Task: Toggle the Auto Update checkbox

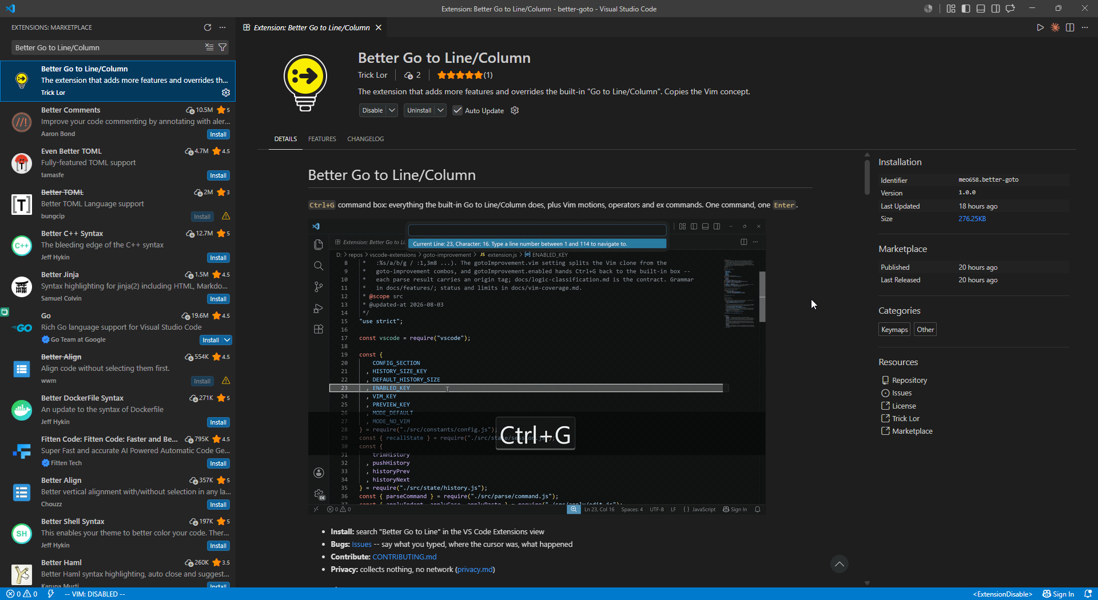Action: (457, 110)
